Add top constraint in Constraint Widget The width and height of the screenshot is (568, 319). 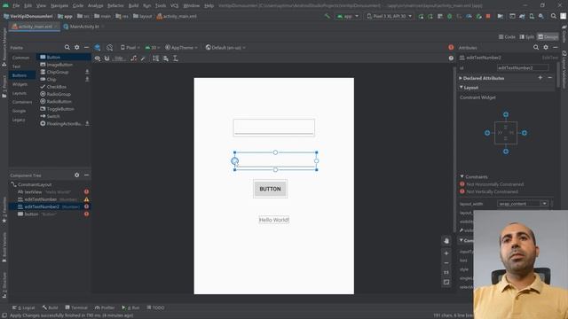tap(506, 114)
